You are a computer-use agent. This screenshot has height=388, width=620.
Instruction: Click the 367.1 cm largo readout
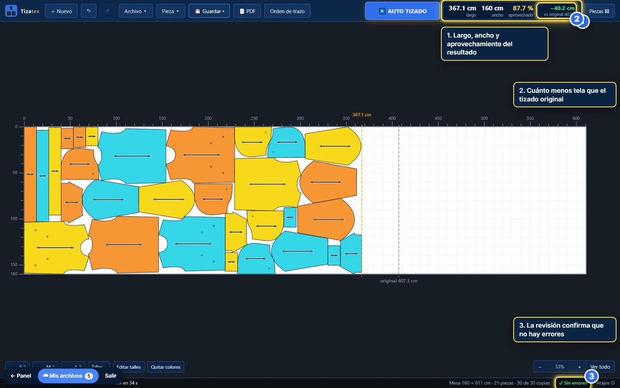[x=462, y=11]
